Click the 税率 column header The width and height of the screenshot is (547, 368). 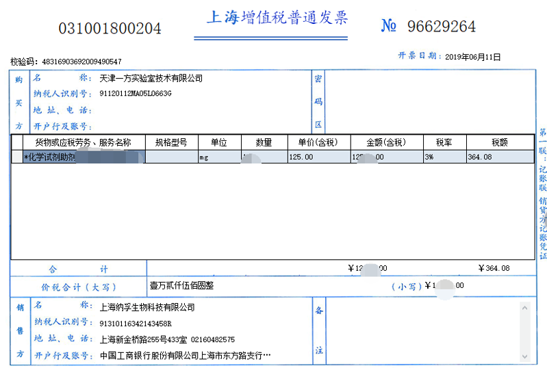click(x=444, y=142)
